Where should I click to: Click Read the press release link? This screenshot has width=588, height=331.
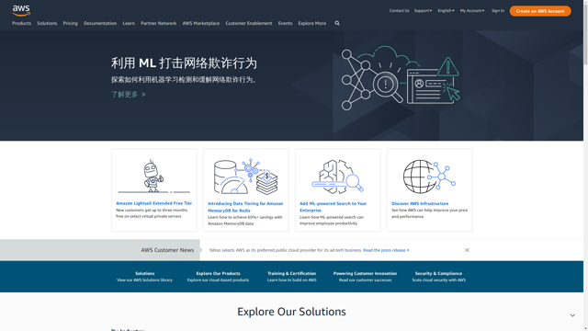tap(386, 250)
